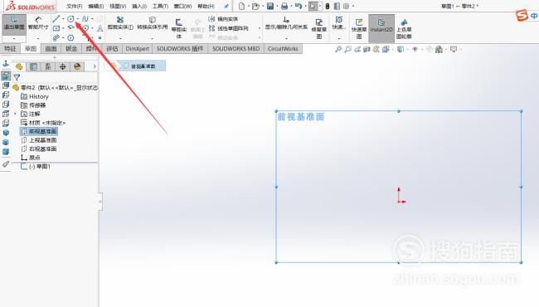Viewport: 539px width, 307px height.
Task: Click Linear Sketch Pattern (线性草图阵列)
Action: pos(229,28)
